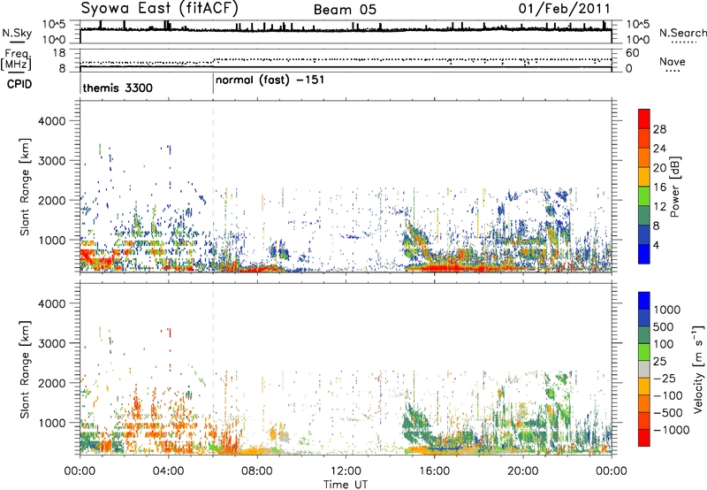The image size is (707, 490).
Task: Click the "Syowa East (fitACF)" plot title
Action: [160, 8]
